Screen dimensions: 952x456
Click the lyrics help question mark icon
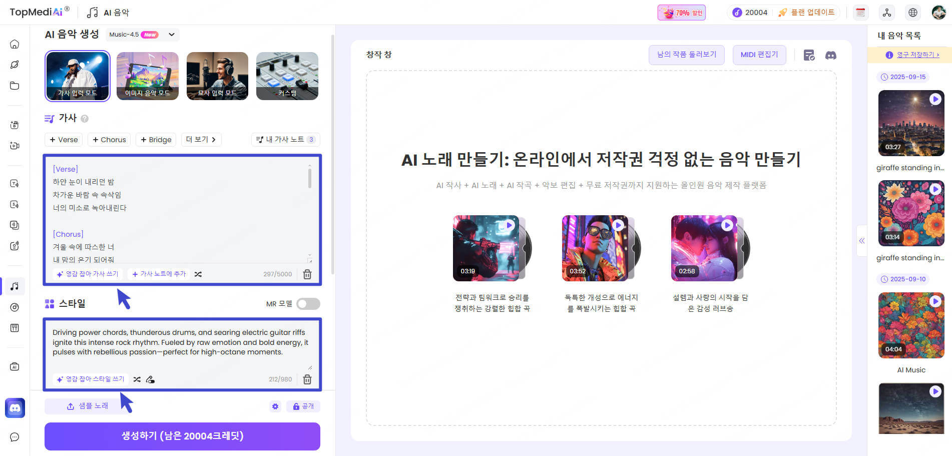tap(85, 119)
